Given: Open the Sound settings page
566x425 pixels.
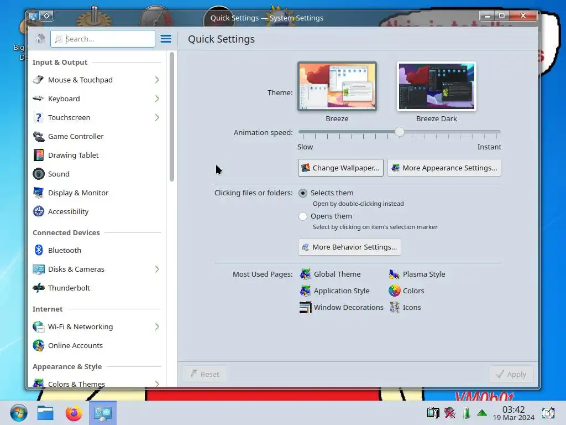Looking at the screenshot, I should coord(97,174).
